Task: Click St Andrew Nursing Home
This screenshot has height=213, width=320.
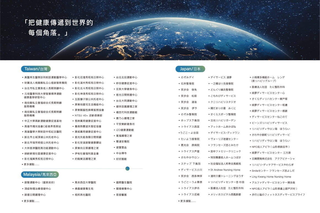Action: point(225,170)
